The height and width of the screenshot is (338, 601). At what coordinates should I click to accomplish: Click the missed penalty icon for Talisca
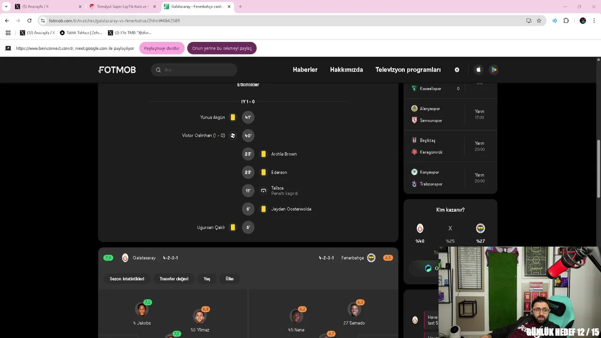tap(263, 191)
